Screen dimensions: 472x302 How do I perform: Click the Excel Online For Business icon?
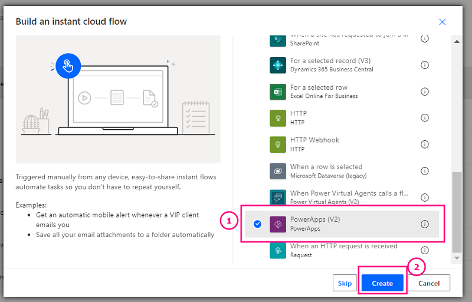(x=277, y=91)
